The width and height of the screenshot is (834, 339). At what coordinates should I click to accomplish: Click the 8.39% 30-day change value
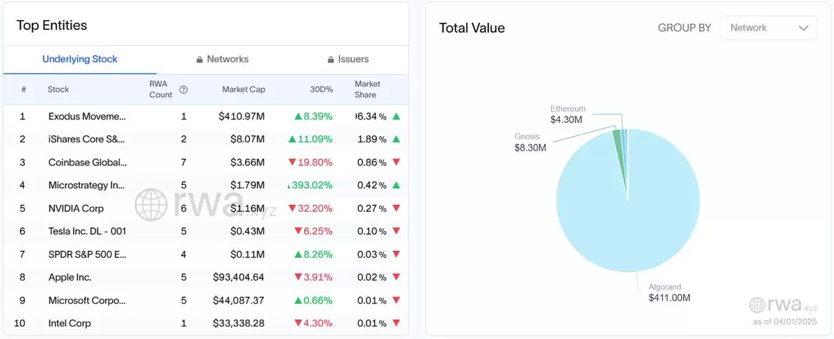[318, 116]
